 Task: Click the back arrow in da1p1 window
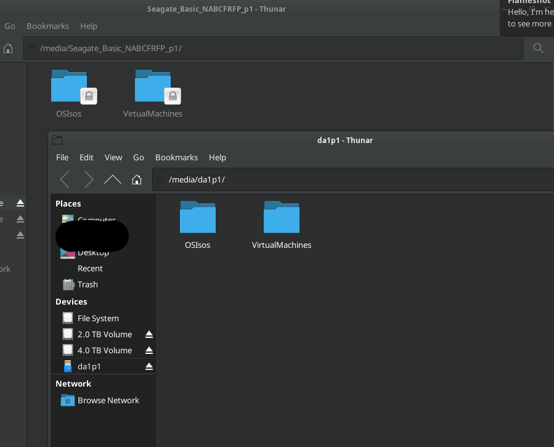[64, 179]
